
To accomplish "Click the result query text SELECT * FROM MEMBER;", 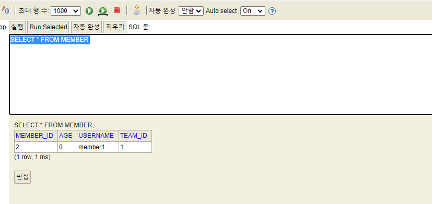I will (54, 125).
